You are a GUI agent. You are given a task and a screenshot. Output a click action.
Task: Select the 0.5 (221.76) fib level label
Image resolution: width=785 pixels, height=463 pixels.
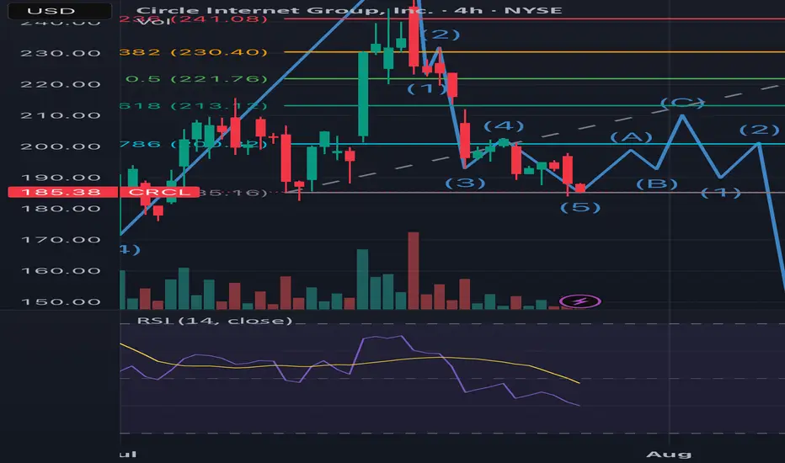coord(196,79)
